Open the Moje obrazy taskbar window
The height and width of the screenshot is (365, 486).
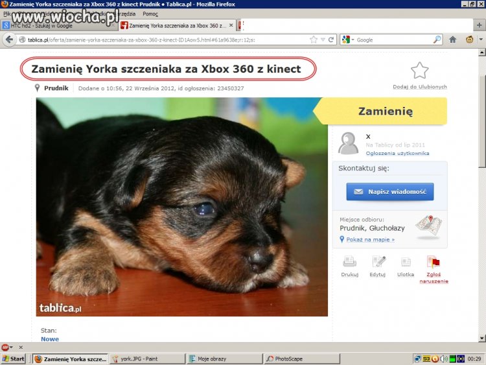(224, 359)
